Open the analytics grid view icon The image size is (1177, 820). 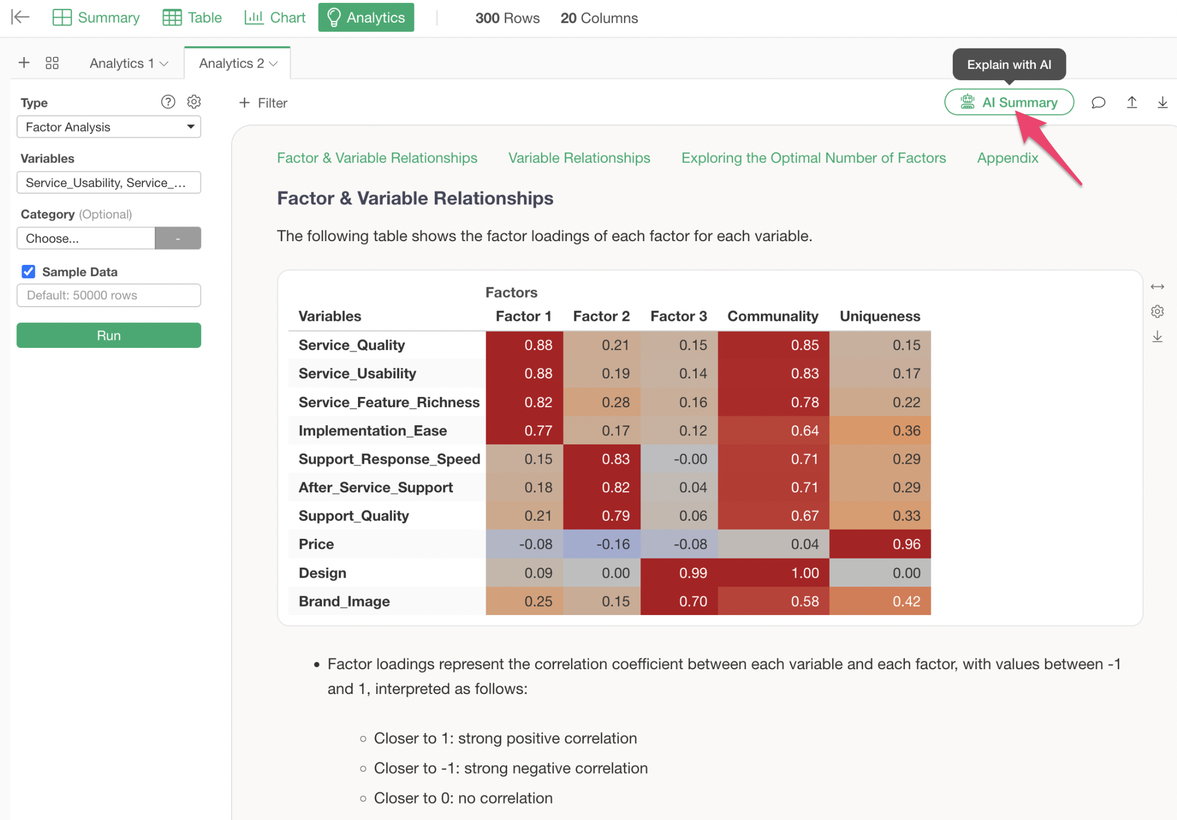point(52,63)
